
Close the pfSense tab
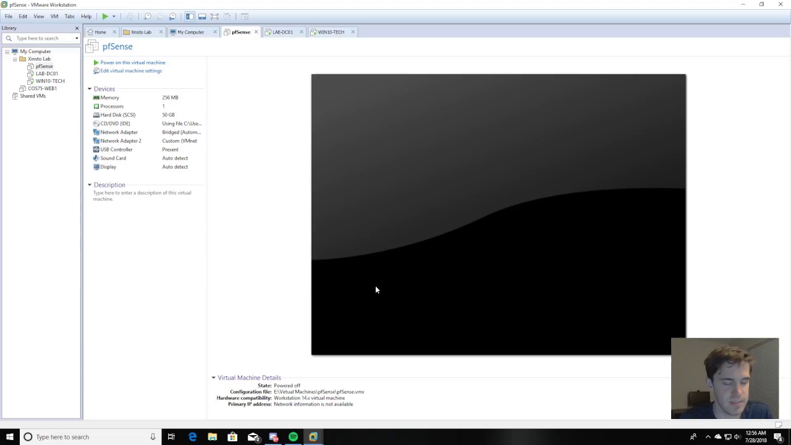(x=256, y=32)
